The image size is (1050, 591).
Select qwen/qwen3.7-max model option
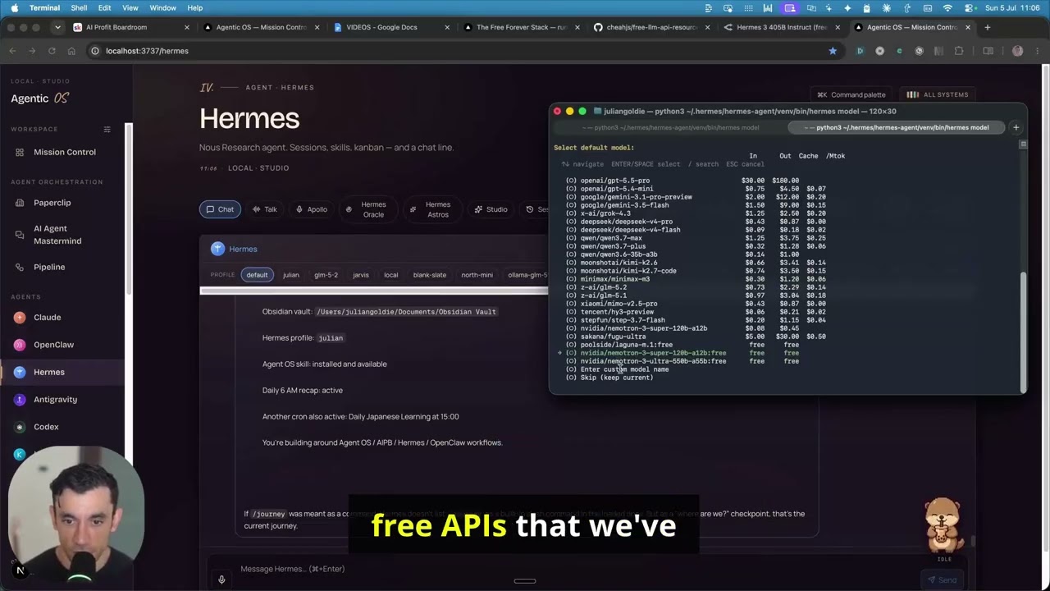click(604, 238)
